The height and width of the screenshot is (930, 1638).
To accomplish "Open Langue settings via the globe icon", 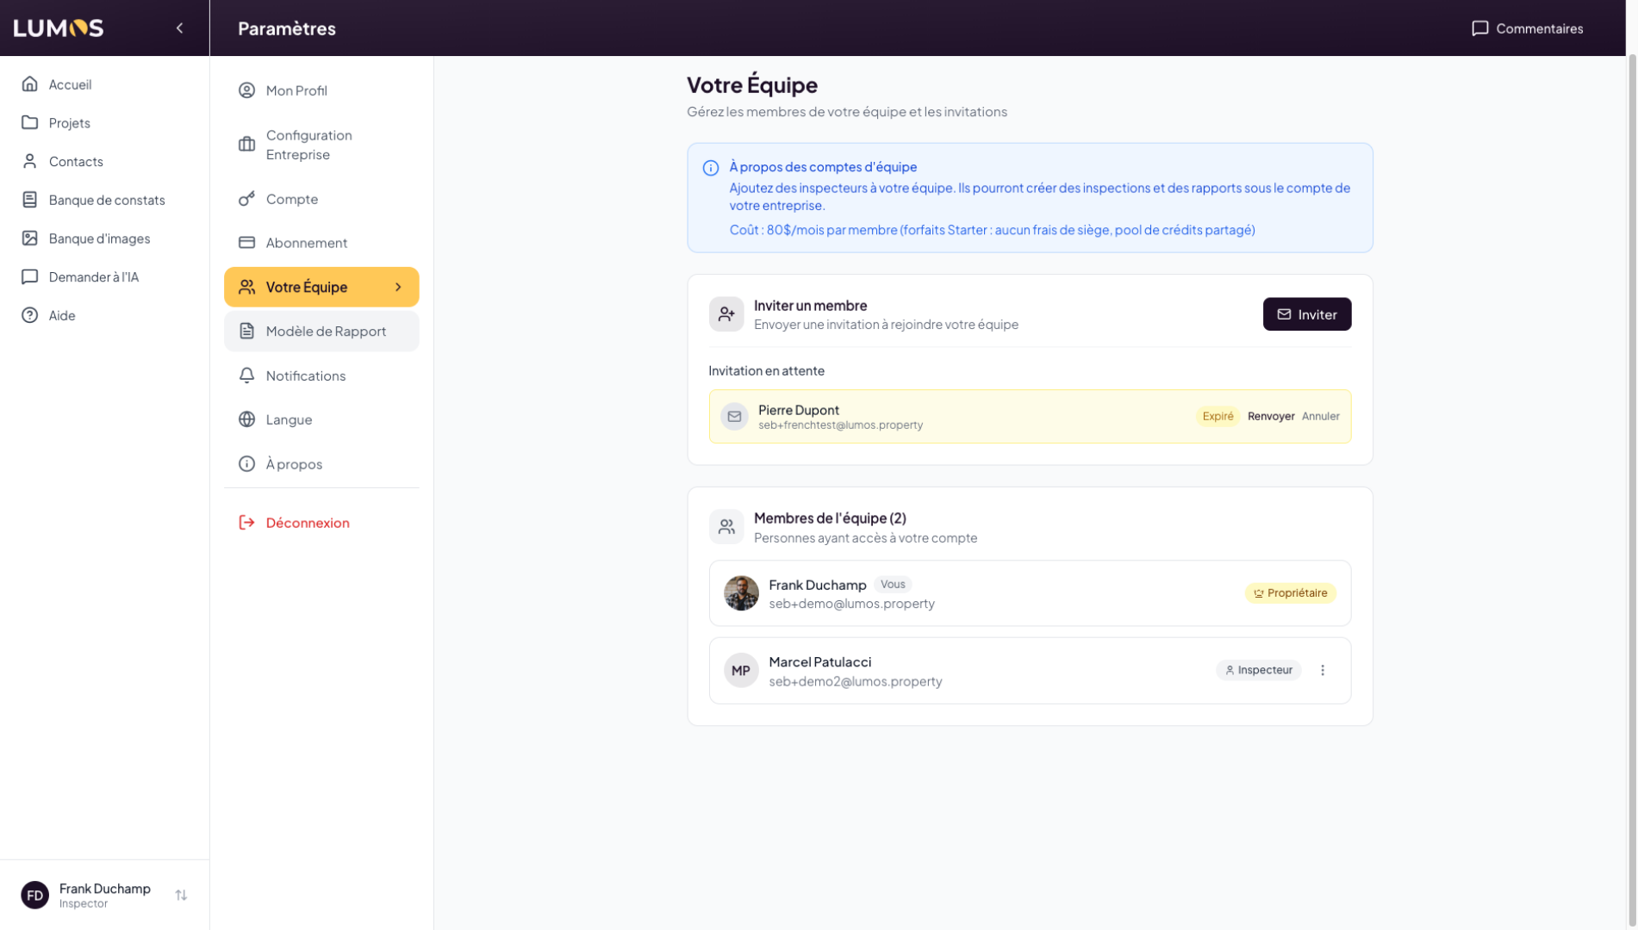I will click(x=246, y=419).
